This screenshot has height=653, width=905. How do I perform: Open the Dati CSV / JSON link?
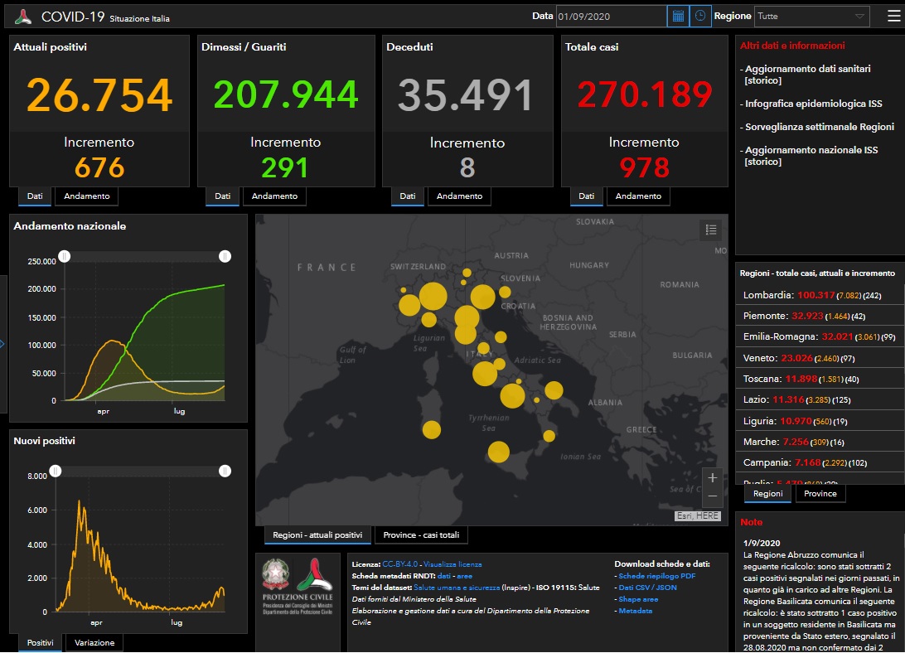tap(647, 587)
